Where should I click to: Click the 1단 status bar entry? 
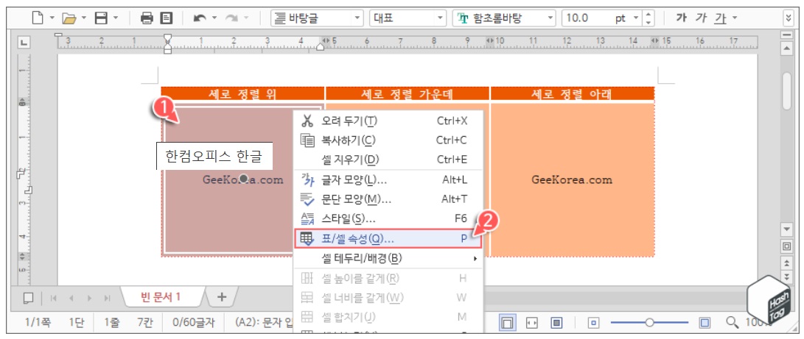(77, 323)
